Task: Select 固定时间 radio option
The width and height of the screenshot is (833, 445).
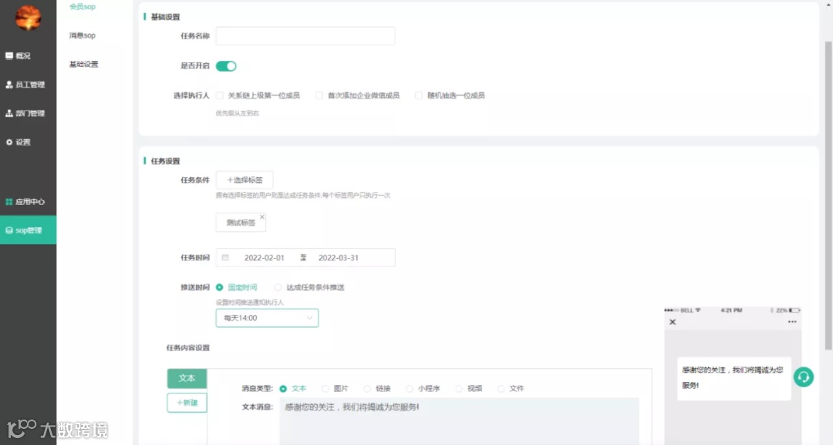Action: point(219,287)
